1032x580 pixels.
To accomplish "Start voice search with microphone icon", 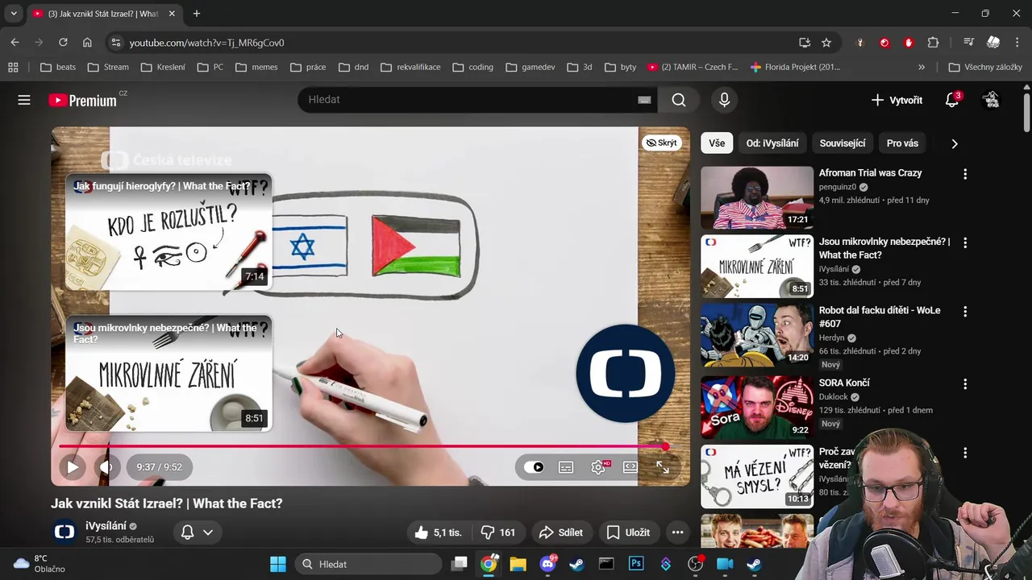I will coord(724,100).
